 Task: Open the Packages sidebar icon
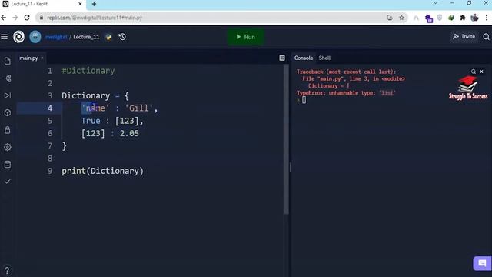click(8, 112)
